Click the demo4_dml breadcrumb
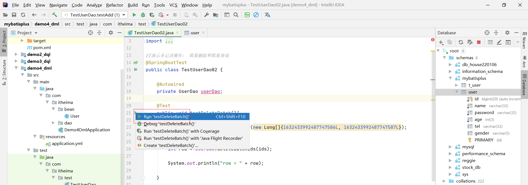 [x=47, y=24]
